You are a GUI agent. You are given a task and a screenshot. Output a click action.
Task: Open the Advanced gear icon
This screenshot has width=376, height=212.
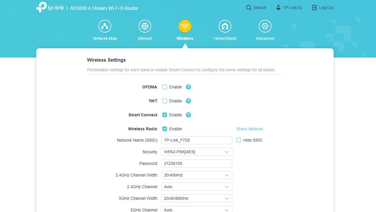[265, 26]
